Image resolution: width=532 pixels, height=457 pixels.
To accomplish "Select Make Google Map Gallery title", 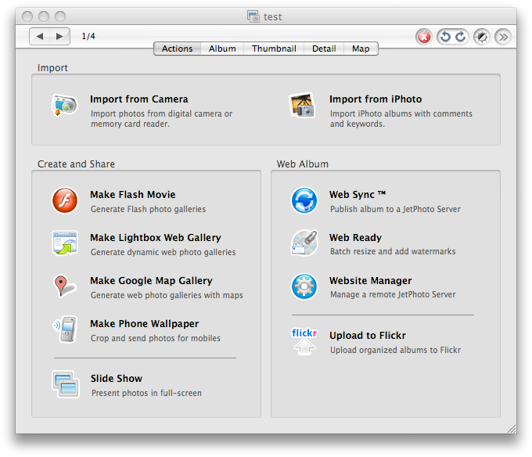I will pos(151,281).
